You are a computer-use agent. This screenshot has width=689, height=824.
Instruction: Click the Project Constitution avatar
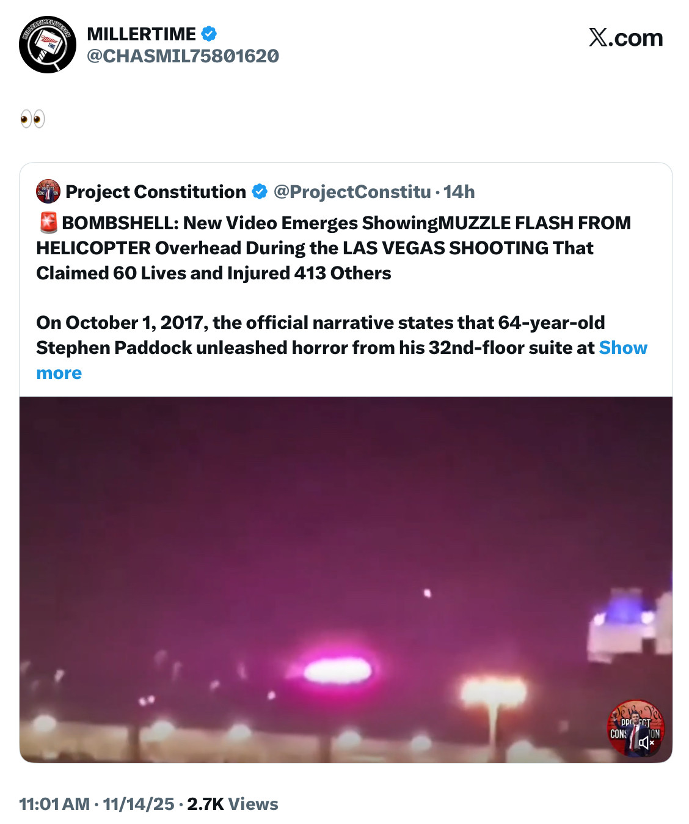coord(48,191)
